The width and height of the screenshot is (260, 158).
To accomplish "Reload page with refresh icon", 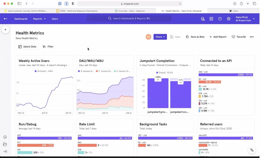I will point(180,4).
